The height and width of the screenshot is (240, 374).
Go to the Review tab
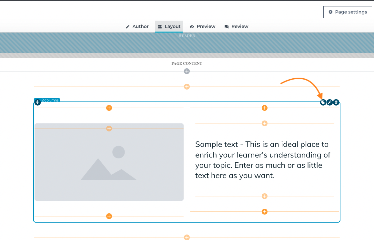pyautogui.click(x=237, y=26)
